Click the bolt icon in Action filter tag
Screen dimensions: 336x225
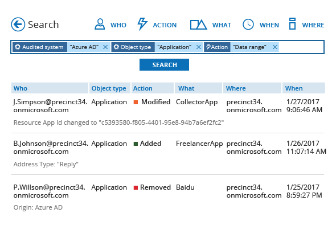[208, 47]
